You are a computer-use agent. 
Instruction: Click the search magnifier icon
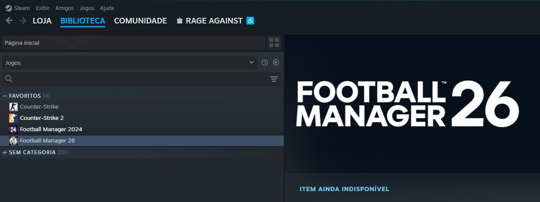tap(9, 79)
